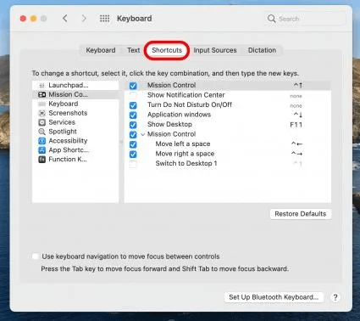Click 'none' shortcut for Do Not Disturb
Image resolution: width=360 pixels, height=321 pixels.
(296, 106)
